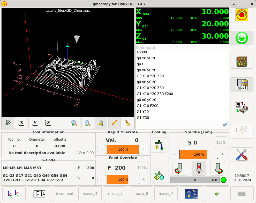Click the Z axis DRO display
Image resolution: width=256 pixels, height=203 pixels.
[182, 38]
